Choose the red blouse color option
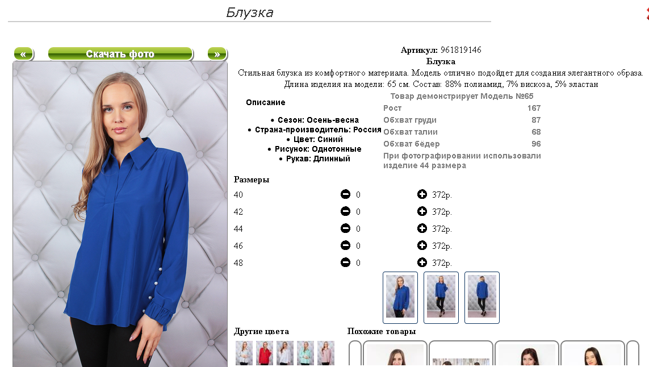649x367 pixels. 265,353
